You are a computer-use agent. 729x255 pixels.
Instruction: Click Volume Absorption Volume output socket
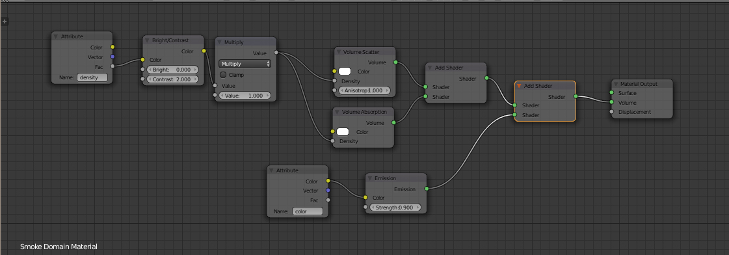pos(394,123)
